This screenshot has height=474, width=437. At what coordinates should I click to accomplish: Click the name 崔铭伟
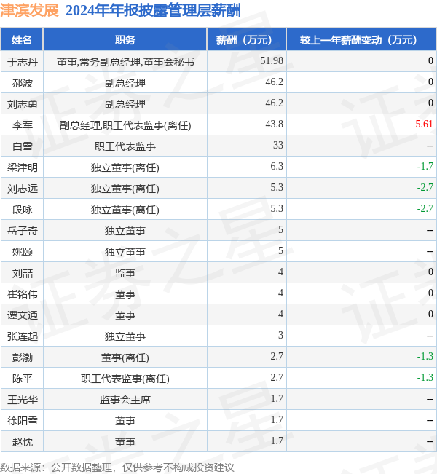[x=23, y=294]
